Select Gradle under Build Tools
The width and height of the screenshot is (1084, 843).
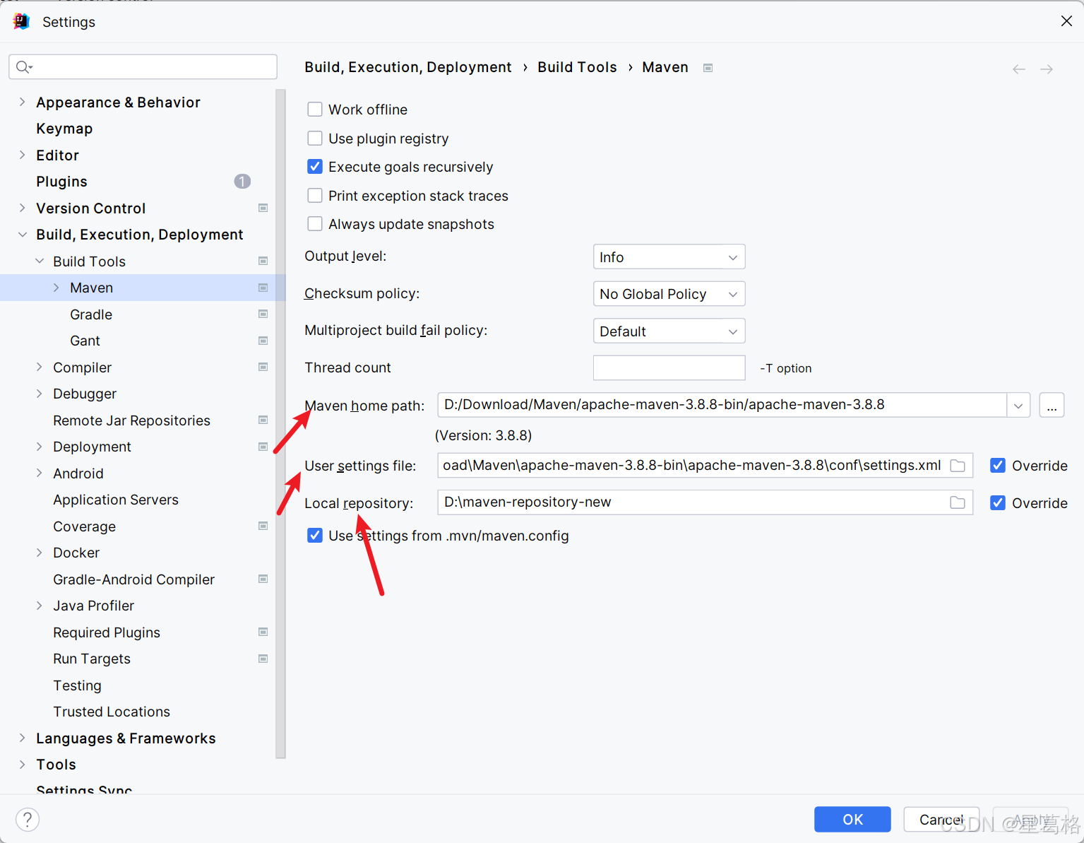[91, 314]
